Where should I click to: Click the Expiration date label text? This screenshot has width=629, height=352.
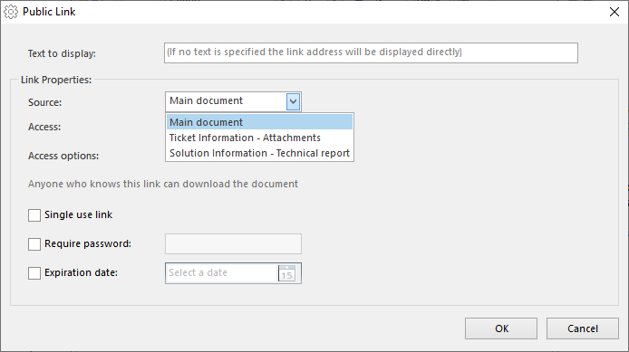coord(81,272)
